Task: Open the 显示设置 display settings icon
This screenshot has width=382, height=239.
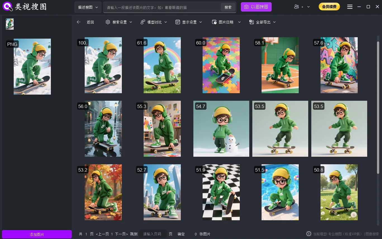Action: tap(177, 22)
